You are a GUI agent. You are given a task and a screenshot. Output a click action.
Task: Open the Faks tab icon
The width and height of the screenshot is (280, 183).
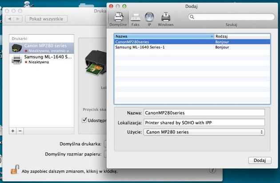pyautogui.click(x=136, y=17)
